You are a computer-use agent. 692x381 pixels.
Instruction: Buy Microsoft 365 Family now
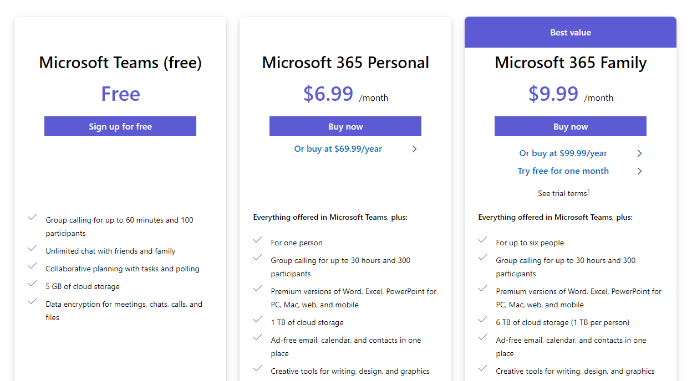coord(571,126)
